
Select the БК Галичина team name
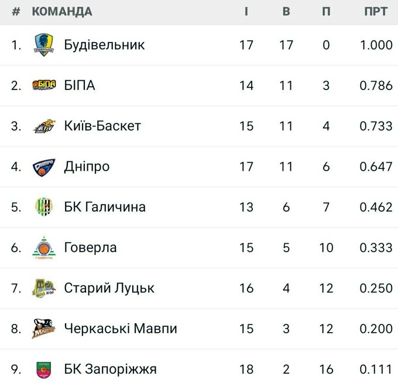pos(105,207)
